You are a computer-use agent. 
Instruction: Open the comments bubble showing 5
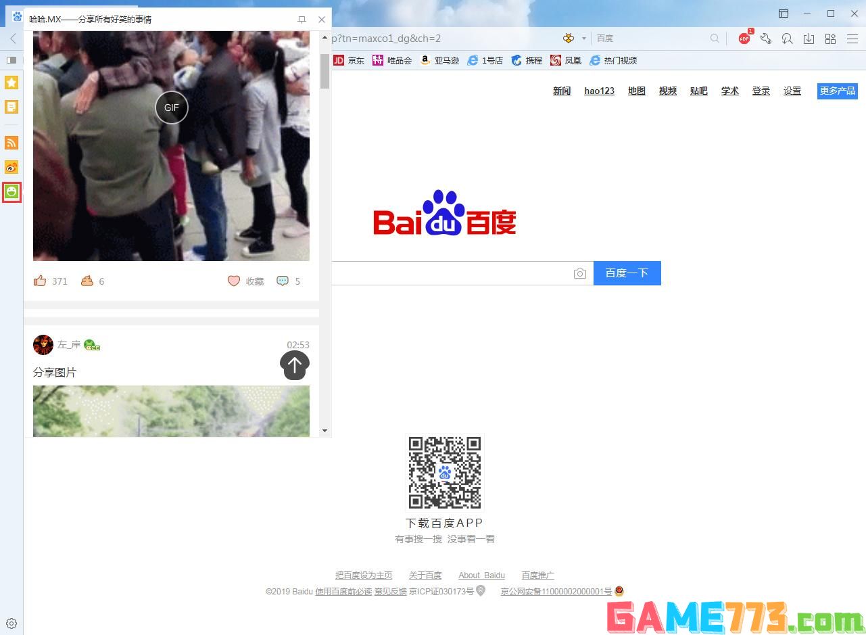point(283,281)
